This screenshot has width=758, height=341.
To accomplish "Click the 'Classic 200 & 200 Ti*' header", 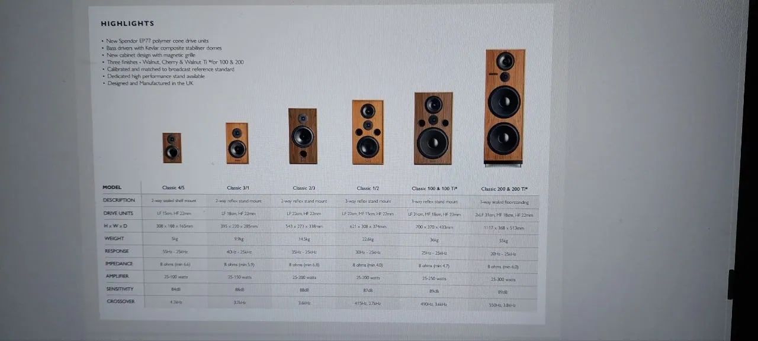I will click(x=504, y=189).
